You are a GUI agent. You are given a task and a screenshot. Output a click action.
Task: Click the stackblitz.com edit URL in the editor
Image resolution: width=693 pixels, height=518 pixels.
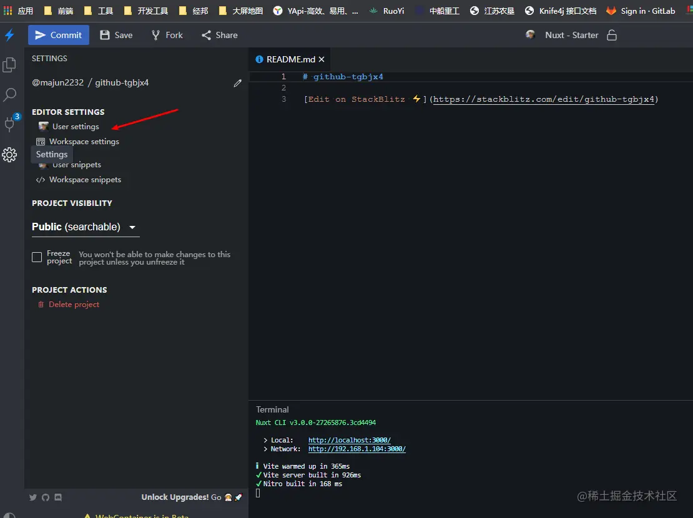544,99
